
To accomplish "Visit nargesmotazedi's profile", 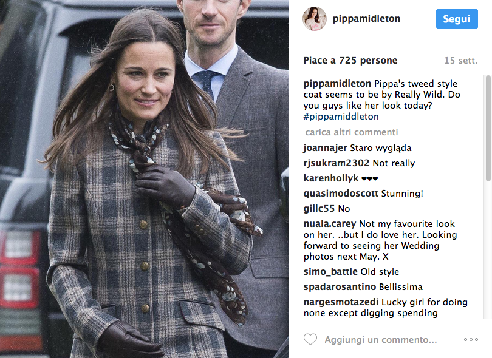I will pyautogui.click(x=341, y=302).
